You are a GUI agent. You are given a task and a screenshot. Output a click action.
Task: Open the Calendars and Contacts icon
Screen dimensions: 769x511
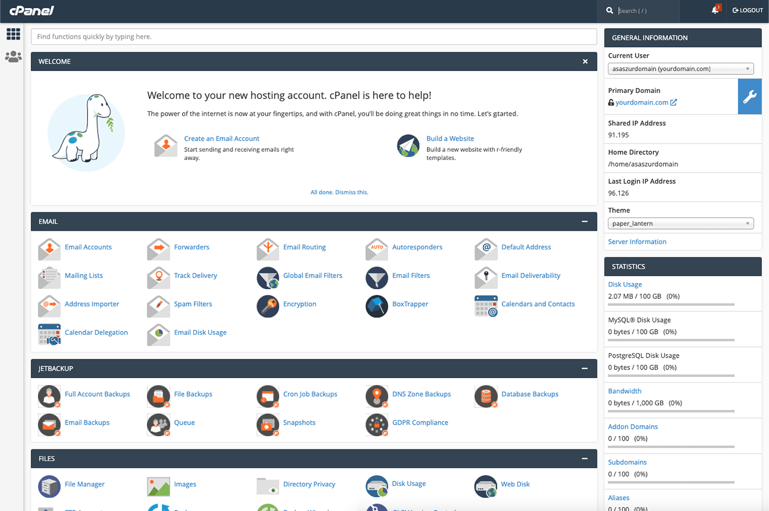click(486, 306)
